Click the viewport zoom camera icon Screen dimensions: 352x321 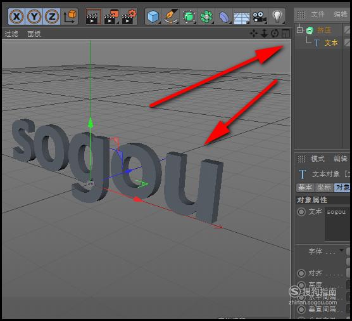coord(265,34)
